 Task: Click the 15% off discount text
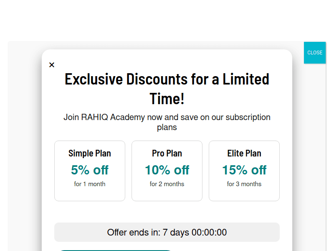click(244, 170)
